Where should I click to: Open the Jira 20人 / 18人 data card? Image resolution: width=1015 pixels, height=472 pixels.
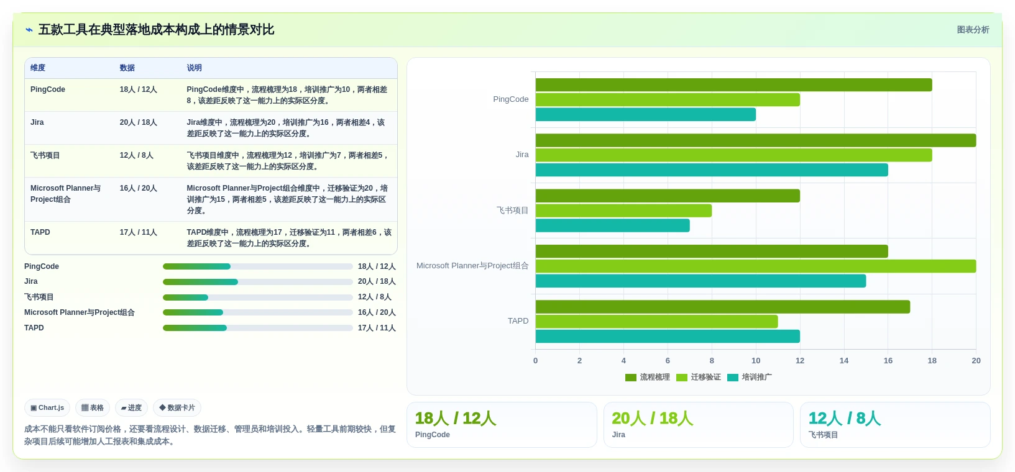(x=699, y=425)
